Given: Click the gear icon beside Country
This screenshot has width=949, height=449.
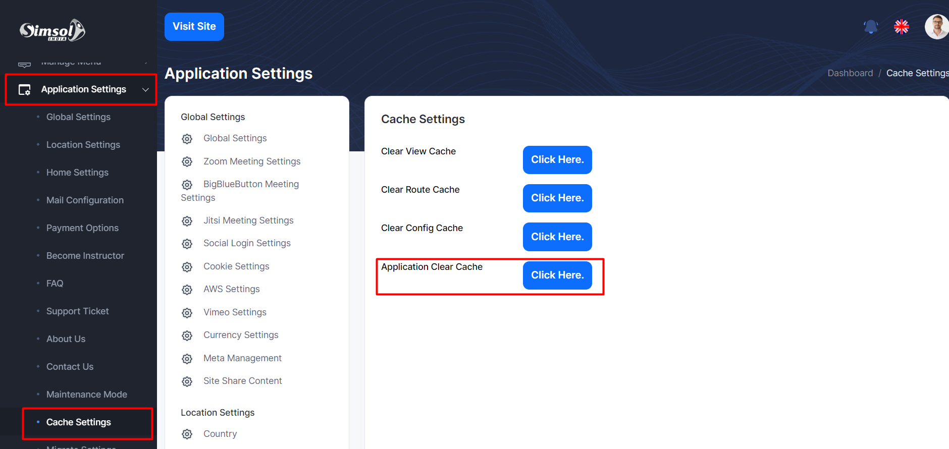Looking at the screenshot, I should pyautogui.click(x=187, y=434).
